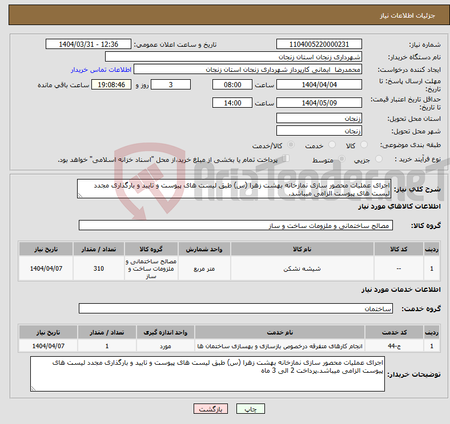Viewport: 450px width, 424px height.
Task: Click the بازگشت back button
Action: 211,409
